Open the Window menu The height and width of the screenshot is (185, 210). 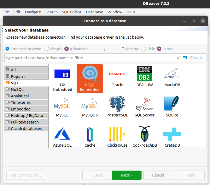point(115,12)
